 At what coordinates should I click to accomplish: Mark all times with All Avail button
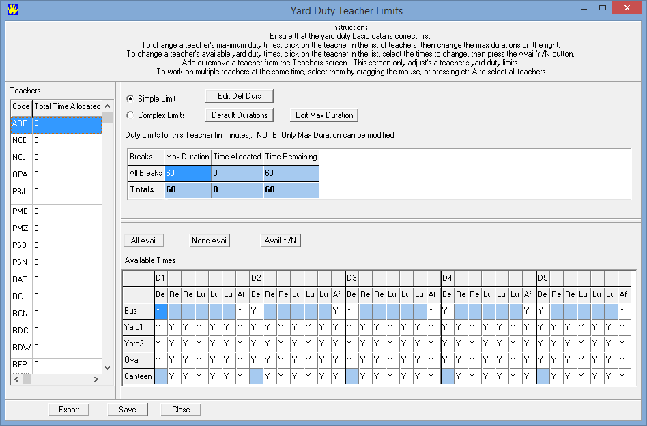(143, 240)
